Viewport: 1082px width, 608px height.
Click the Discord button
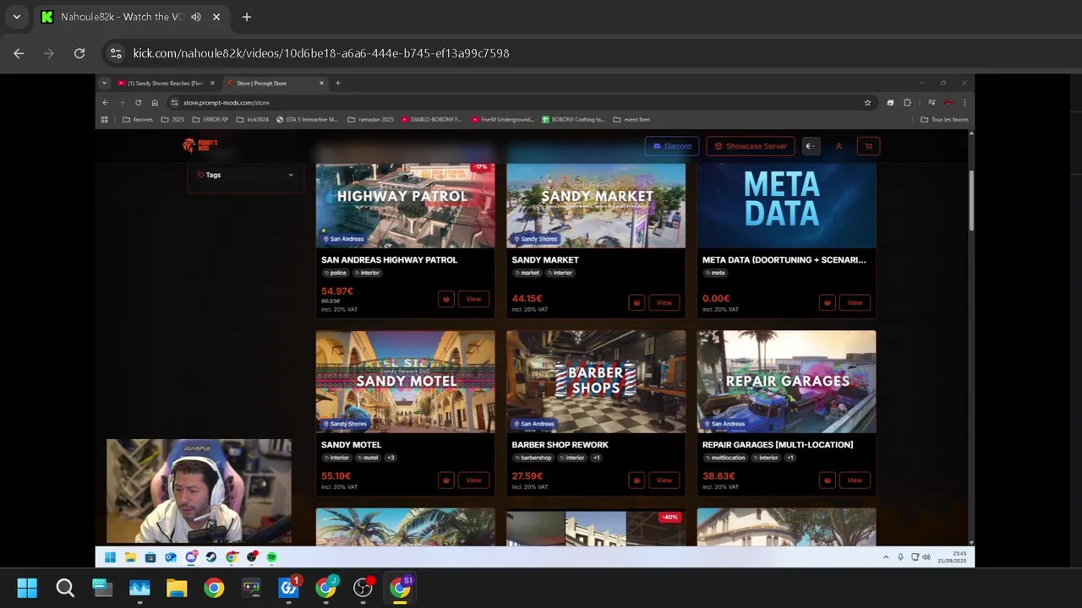coord(672,146)
